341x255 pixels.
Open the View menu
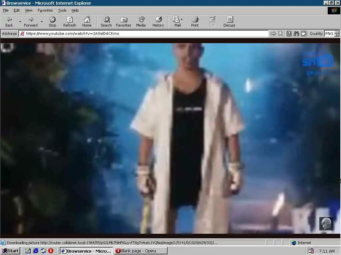pos(29,10)
